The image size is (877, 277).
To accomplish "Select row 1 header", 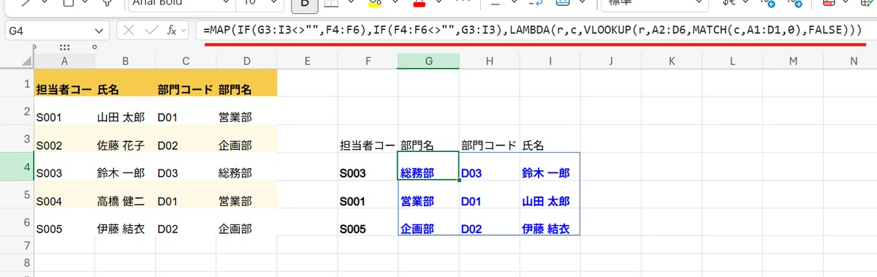I will [17, 83].
